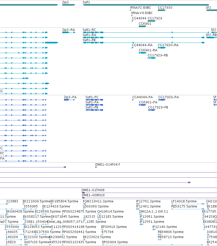Open CG6901-RA transcript
Image resolution: width=217 pixels, height=246 pixels.
(143, 53)
